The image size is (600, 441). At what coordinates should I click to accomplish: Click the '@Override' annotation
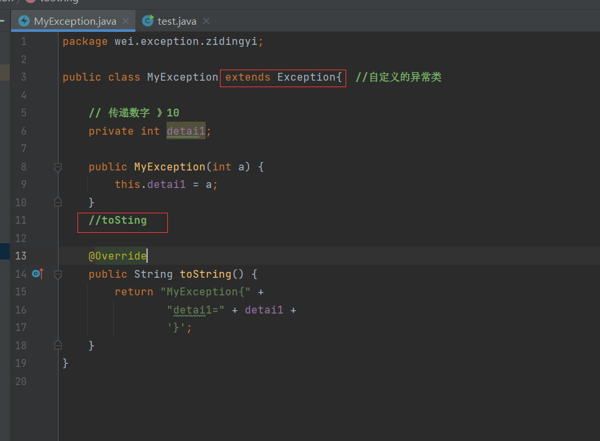point(118,256)
